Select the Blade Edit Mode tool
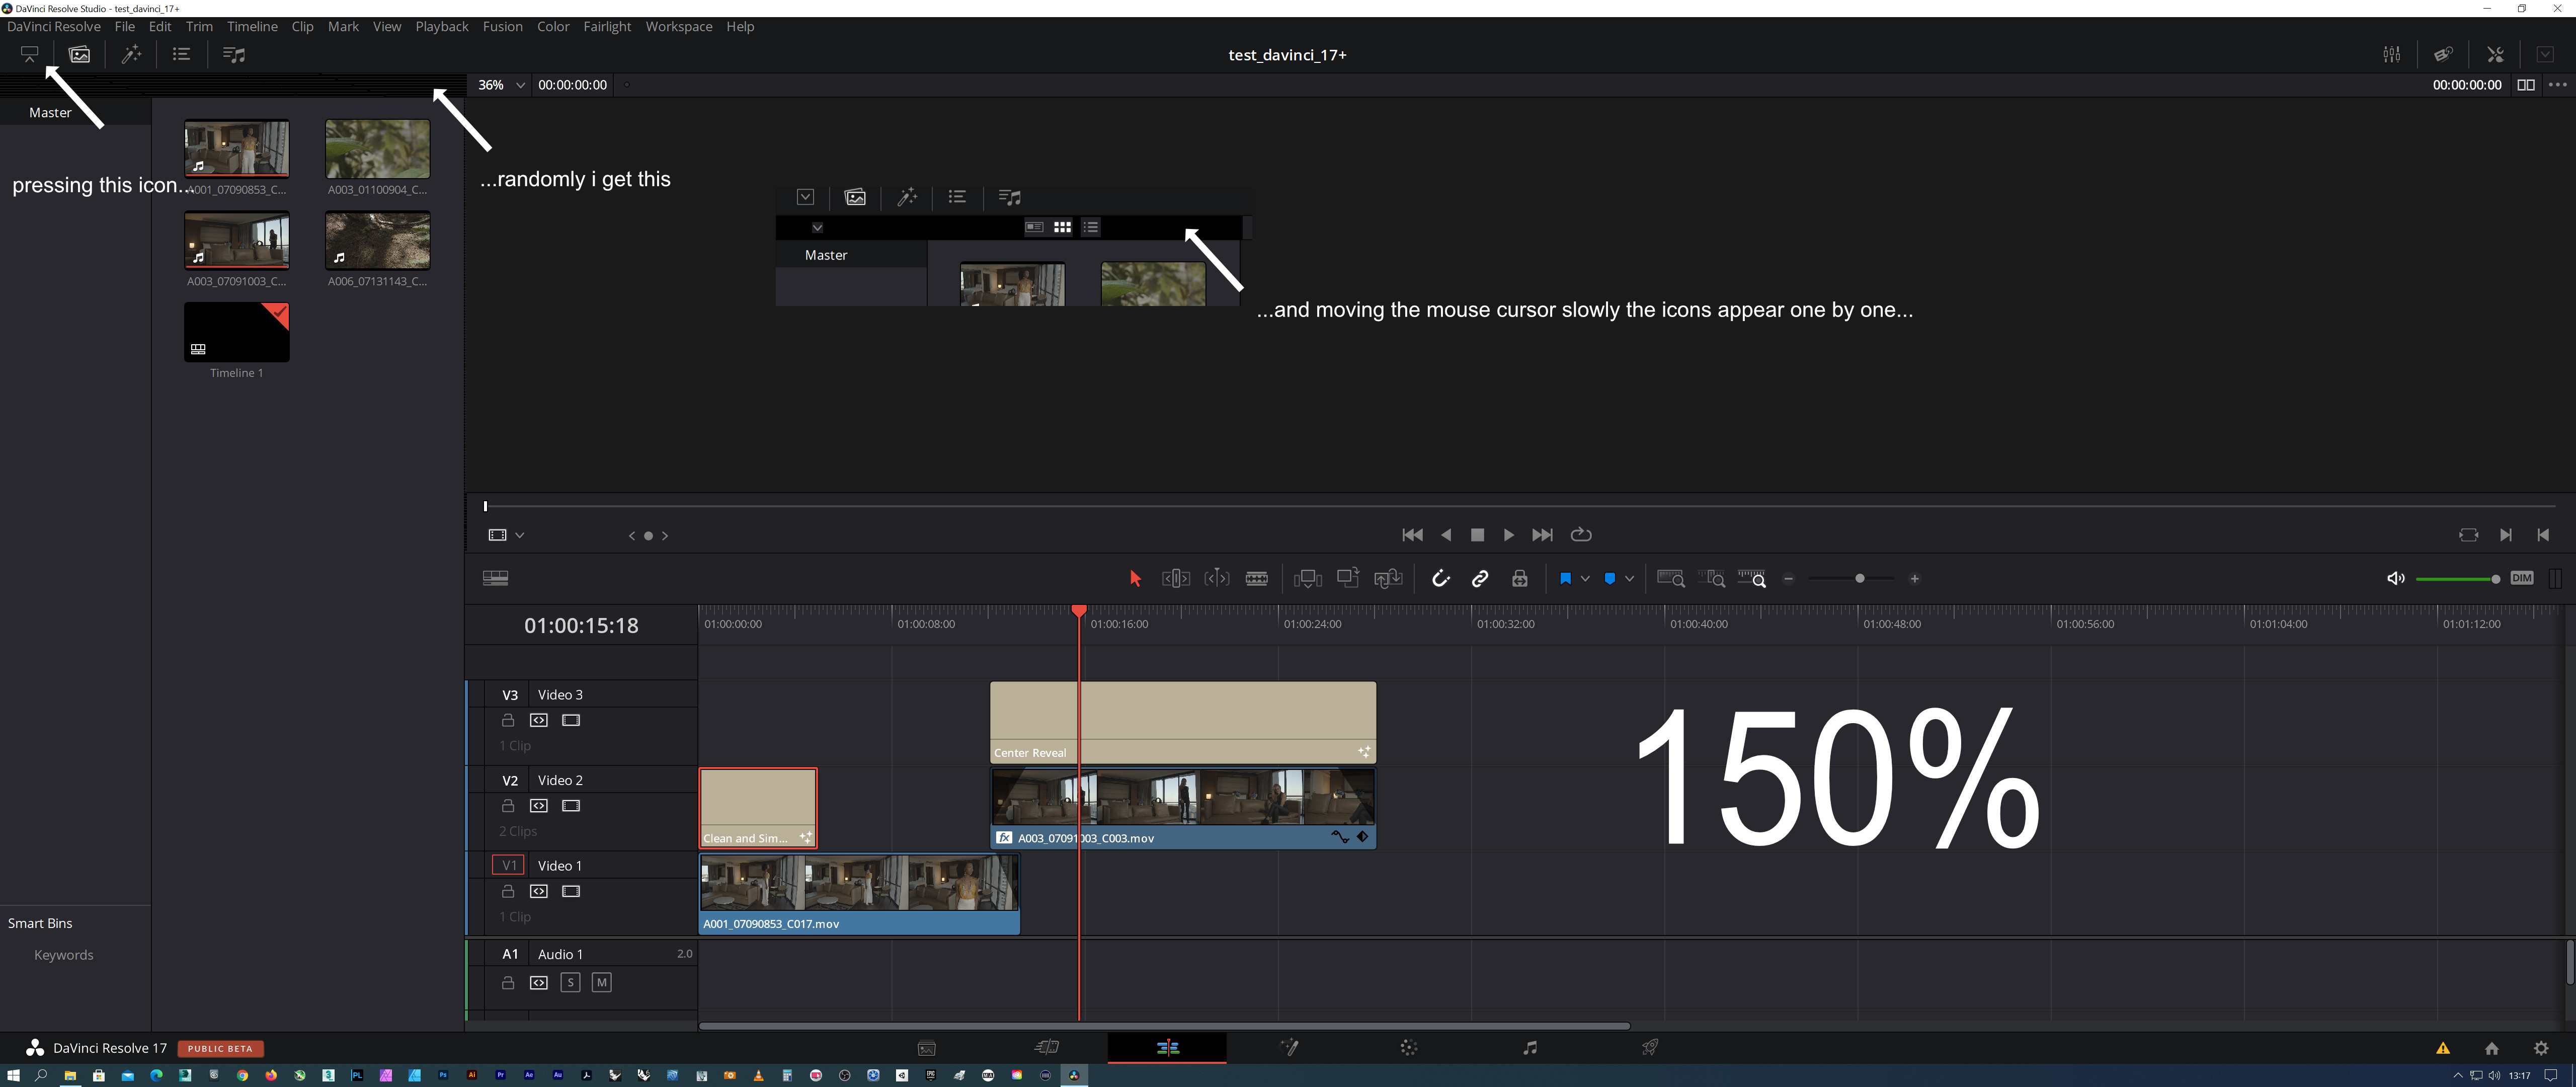 click(1257, 578)
